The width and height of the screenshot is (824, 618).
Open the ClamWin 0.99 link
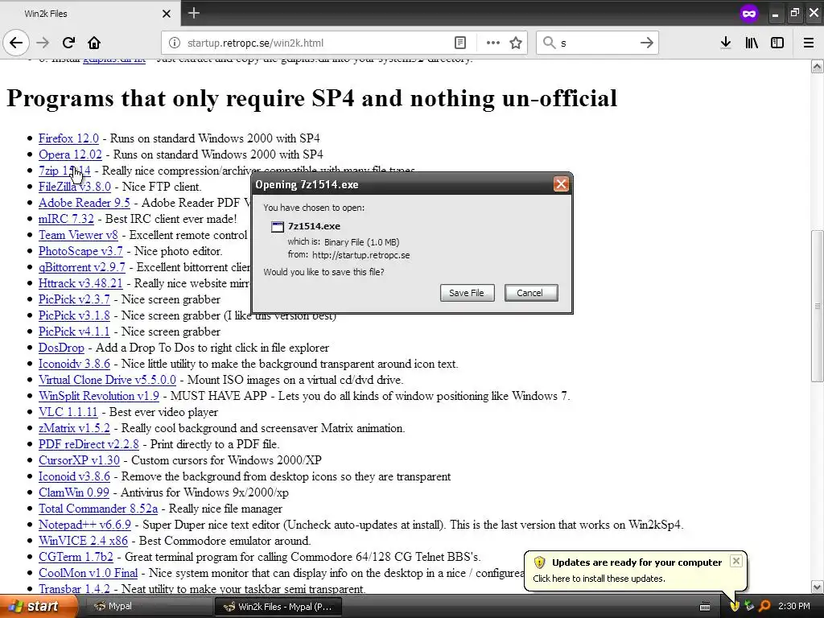(x=73, y=492)
